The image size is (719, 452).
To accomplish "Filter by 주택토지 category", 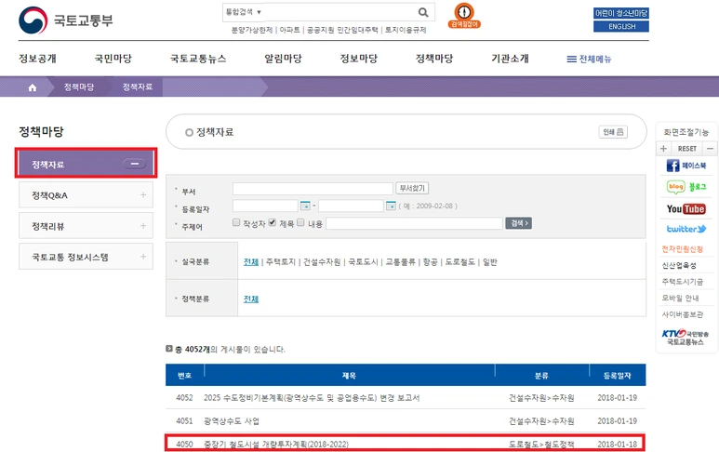I will point(281,261).
